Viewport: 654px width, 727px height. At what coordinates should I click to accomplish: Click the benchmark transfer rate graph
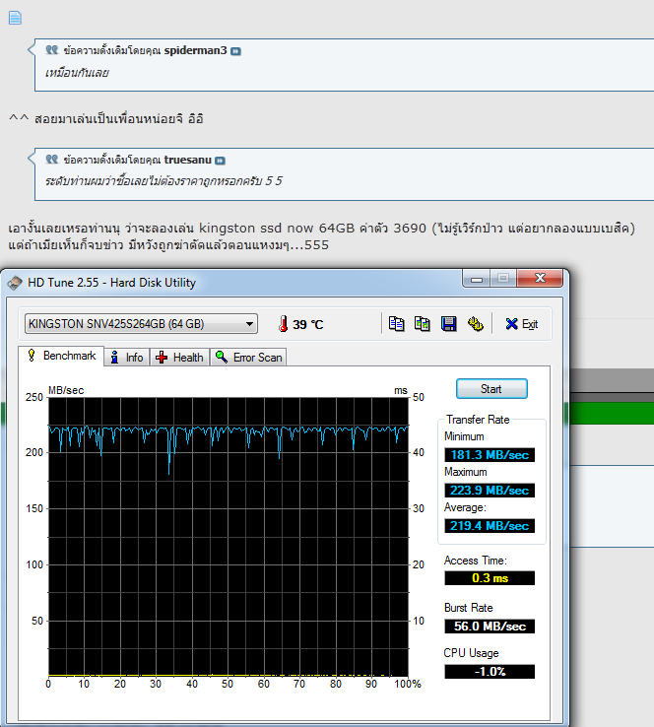pos(229,537)
